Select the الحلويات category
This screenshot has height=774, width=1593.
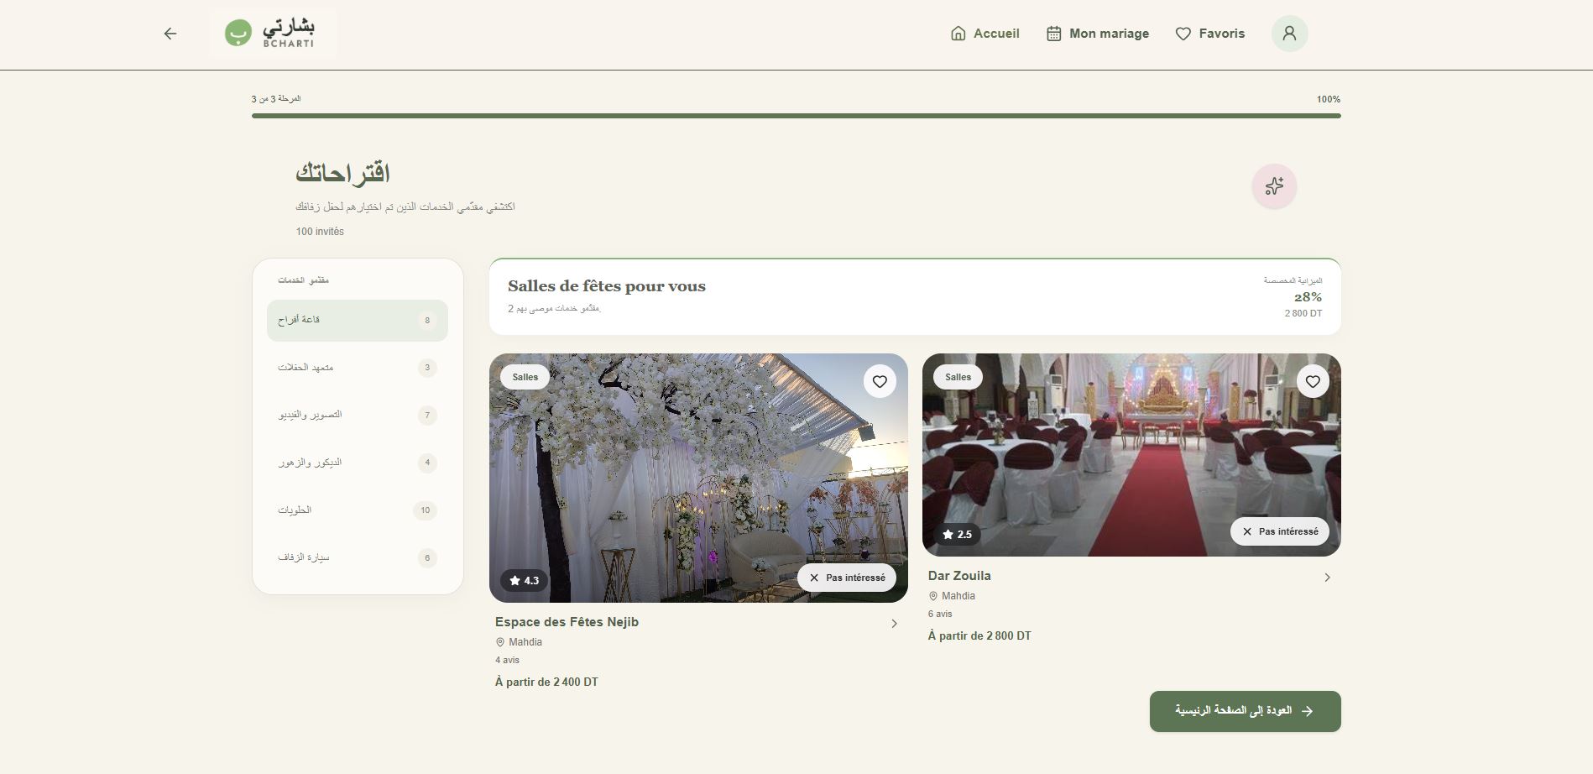coord(358,510)
